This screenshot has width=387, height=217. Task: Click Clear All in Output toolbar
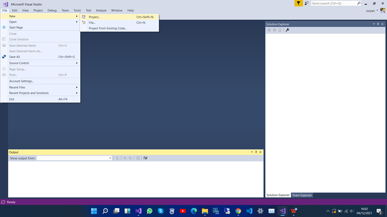coord(138,158)
